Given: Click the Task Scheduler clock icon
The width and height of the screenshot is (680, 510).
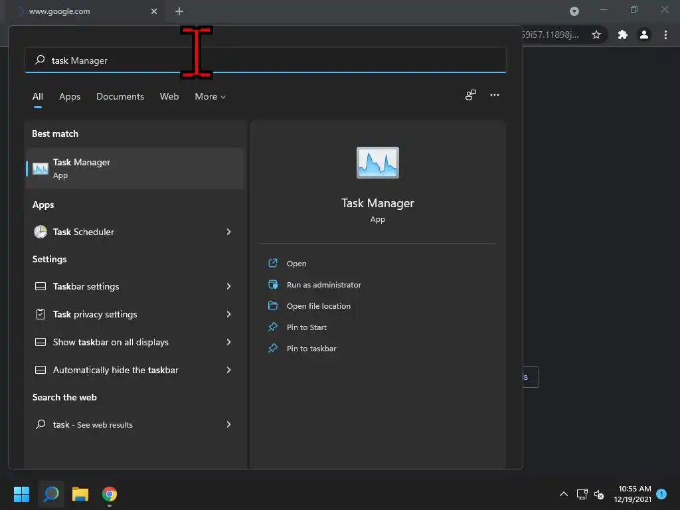Looking at the screenshot, I should tap(41, 232).
